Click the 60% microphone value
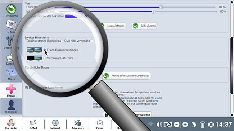 click(x=223, y=11)
